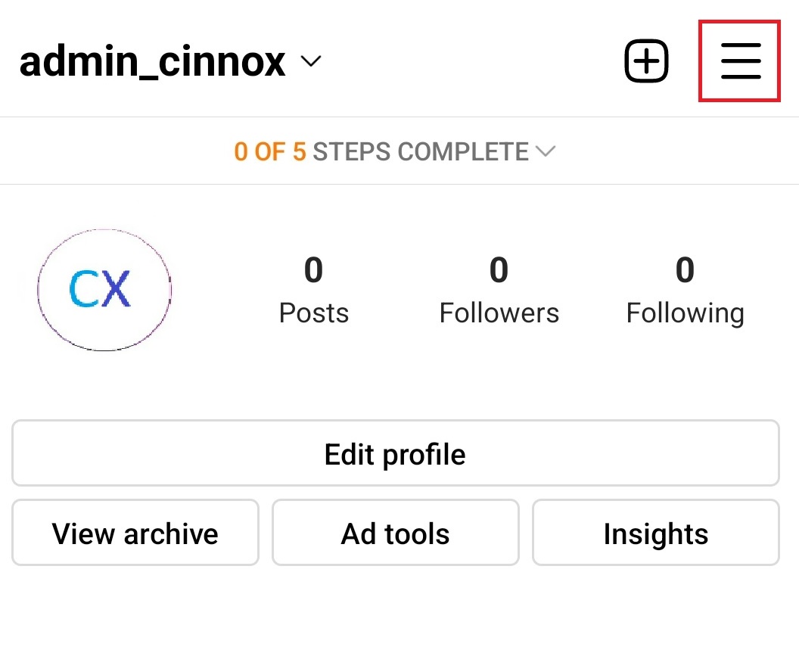This screenshot has height=647, width=799.
Task: Tap the zero count above Followers
Action: click(499, 270)
